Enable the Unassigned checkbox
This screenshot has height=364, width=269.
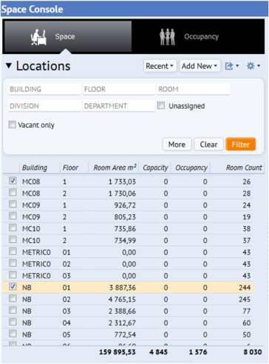pos(161,106)
